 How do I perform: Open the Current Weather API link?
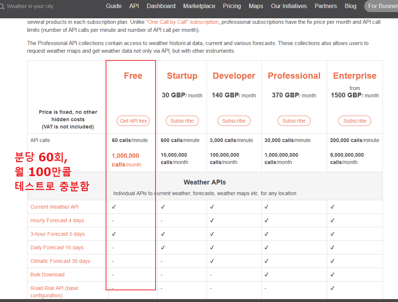point(54,207)
